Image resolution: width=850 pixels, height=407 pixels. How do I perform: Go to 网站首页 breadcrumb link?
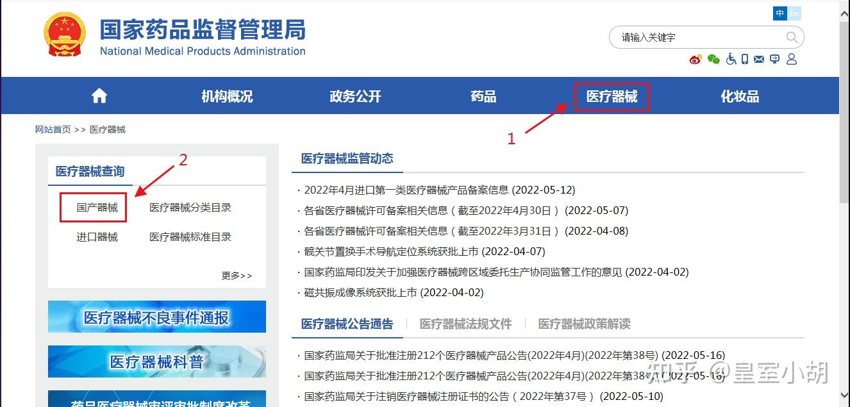click(x=53, y=129)
